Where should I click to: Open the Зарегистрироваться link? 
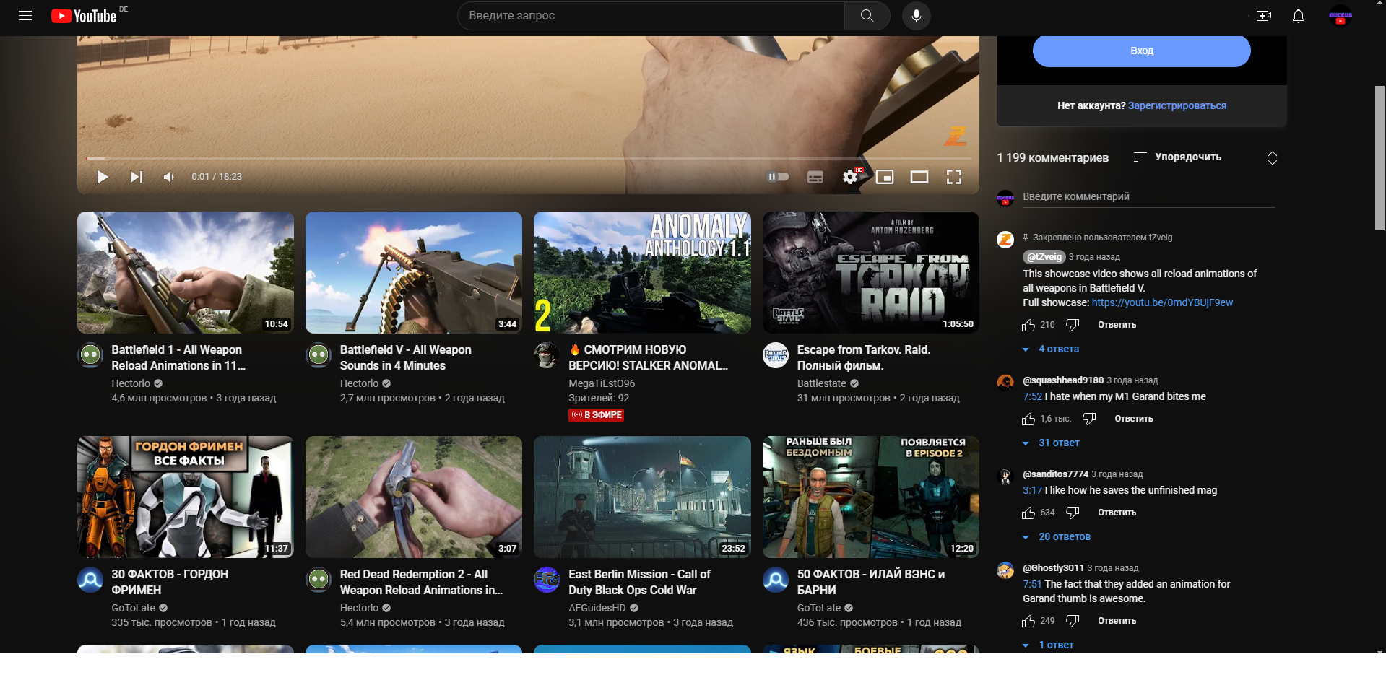tap(1177, 105)
